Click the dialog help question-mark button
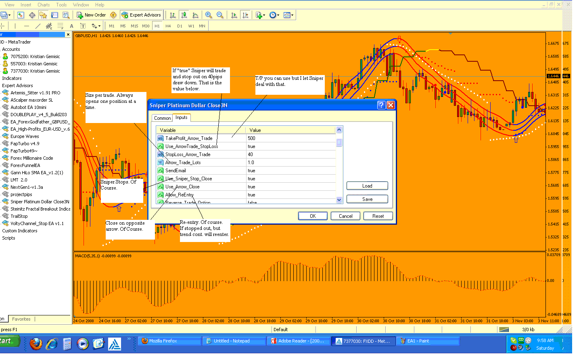 click(x=381, y=105)
